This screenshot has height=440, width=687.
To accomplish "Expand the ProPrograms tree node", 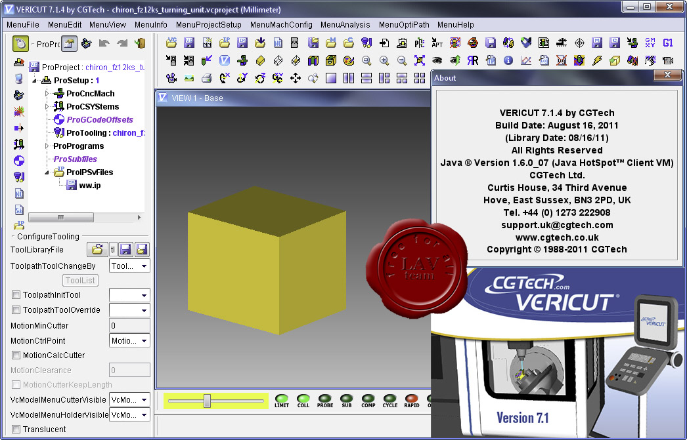I will pos(47,146).
